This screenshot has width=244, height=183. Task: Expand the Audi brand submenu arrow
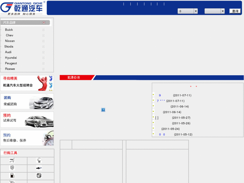click(x=44, y=52)
